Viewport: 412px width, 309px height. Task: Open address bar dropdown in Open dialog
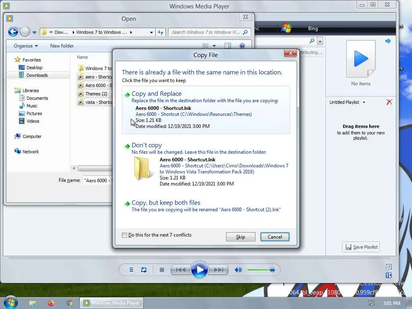point(151,33)
